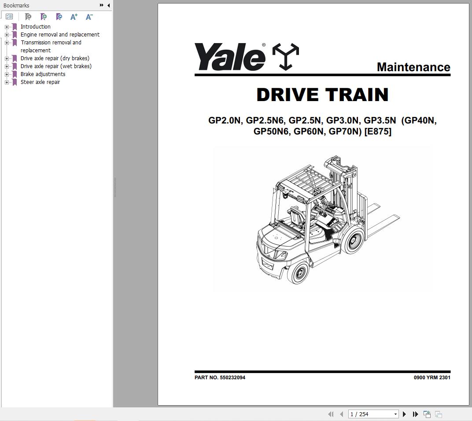The width and height of the screenshot is (472, 421).
Task: Click the previous view icon in status bar
Action: 427,414
